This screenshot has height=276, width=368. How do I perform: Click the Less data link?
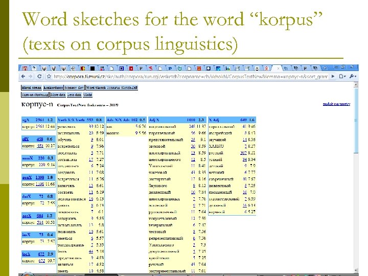coord(74,95)
